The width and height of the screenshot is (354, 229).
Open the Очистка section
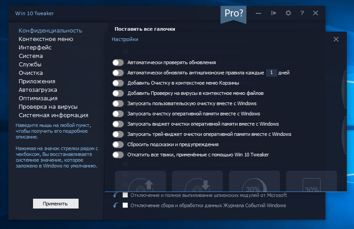click(x=31, y=73)
